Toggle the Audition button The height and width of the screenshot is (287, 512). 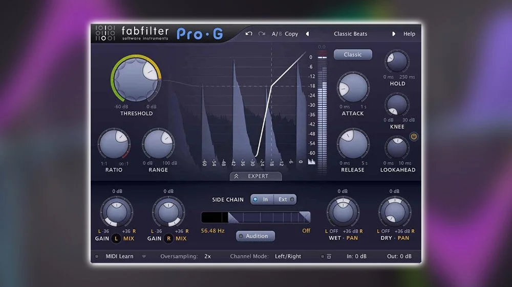coord(255,236)
